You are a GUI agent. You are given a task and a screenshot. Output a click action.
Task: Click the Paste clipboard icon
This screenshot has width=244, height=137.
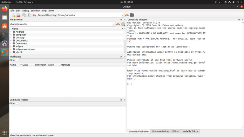(29, 15)
